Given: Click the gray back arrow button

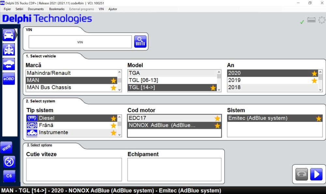Looking at the screenshot, I should point(302,174).
